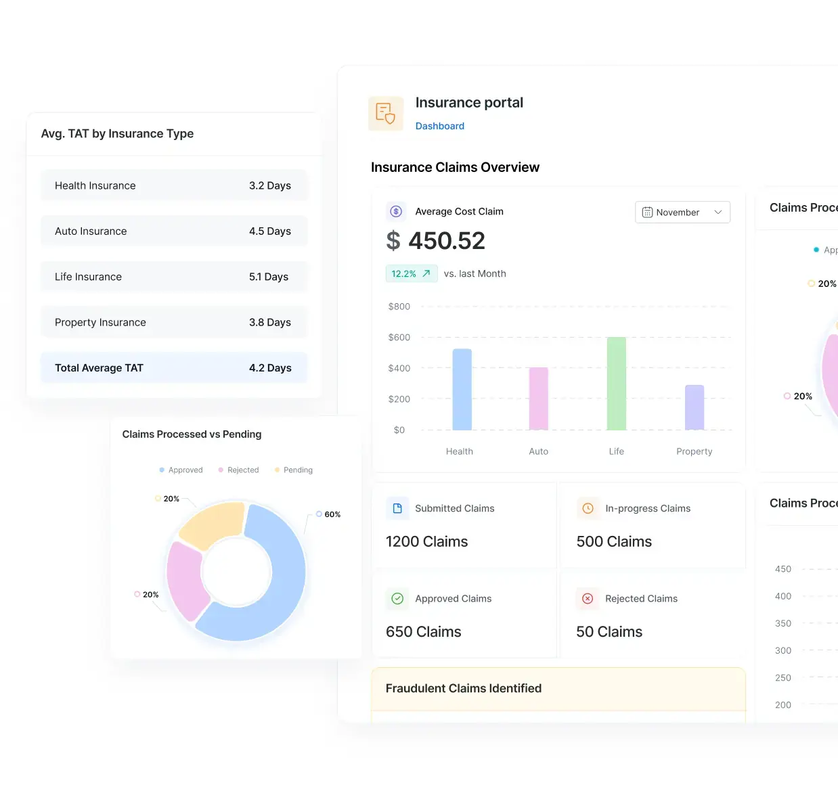Click the Life Insurance 5.1 Days row
This screenshot has height=789, width=838.
173,277
